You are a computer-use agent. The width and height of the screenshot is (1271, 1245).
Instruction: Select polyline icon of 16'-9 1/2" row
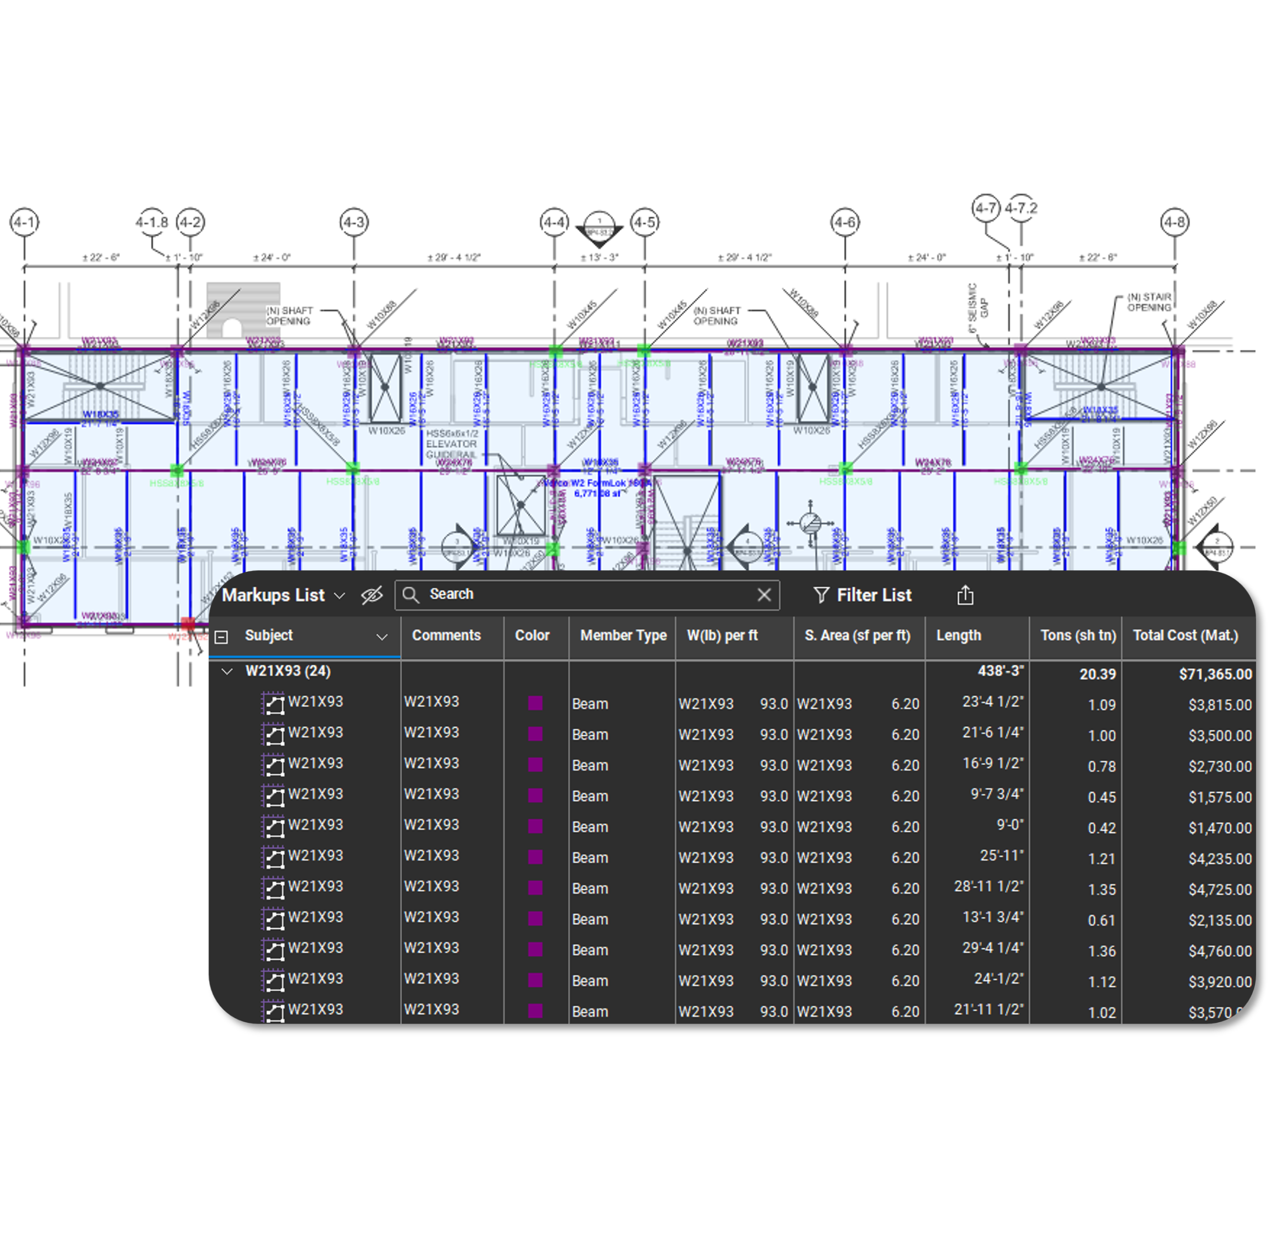click(x=273, y=764)
